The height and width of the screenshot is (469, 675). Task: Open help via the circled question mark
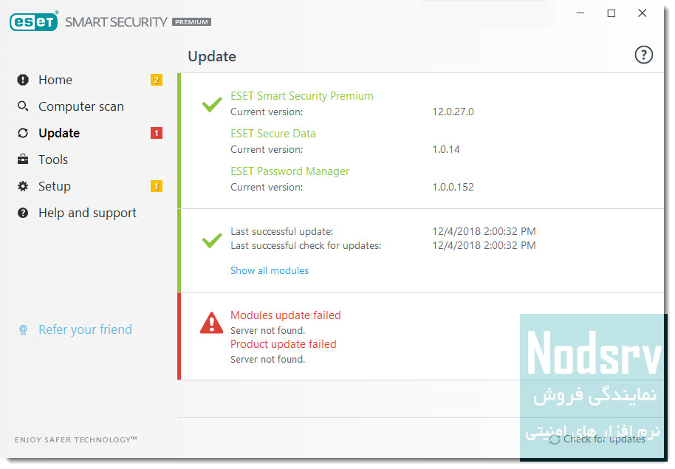coord(643,55)
